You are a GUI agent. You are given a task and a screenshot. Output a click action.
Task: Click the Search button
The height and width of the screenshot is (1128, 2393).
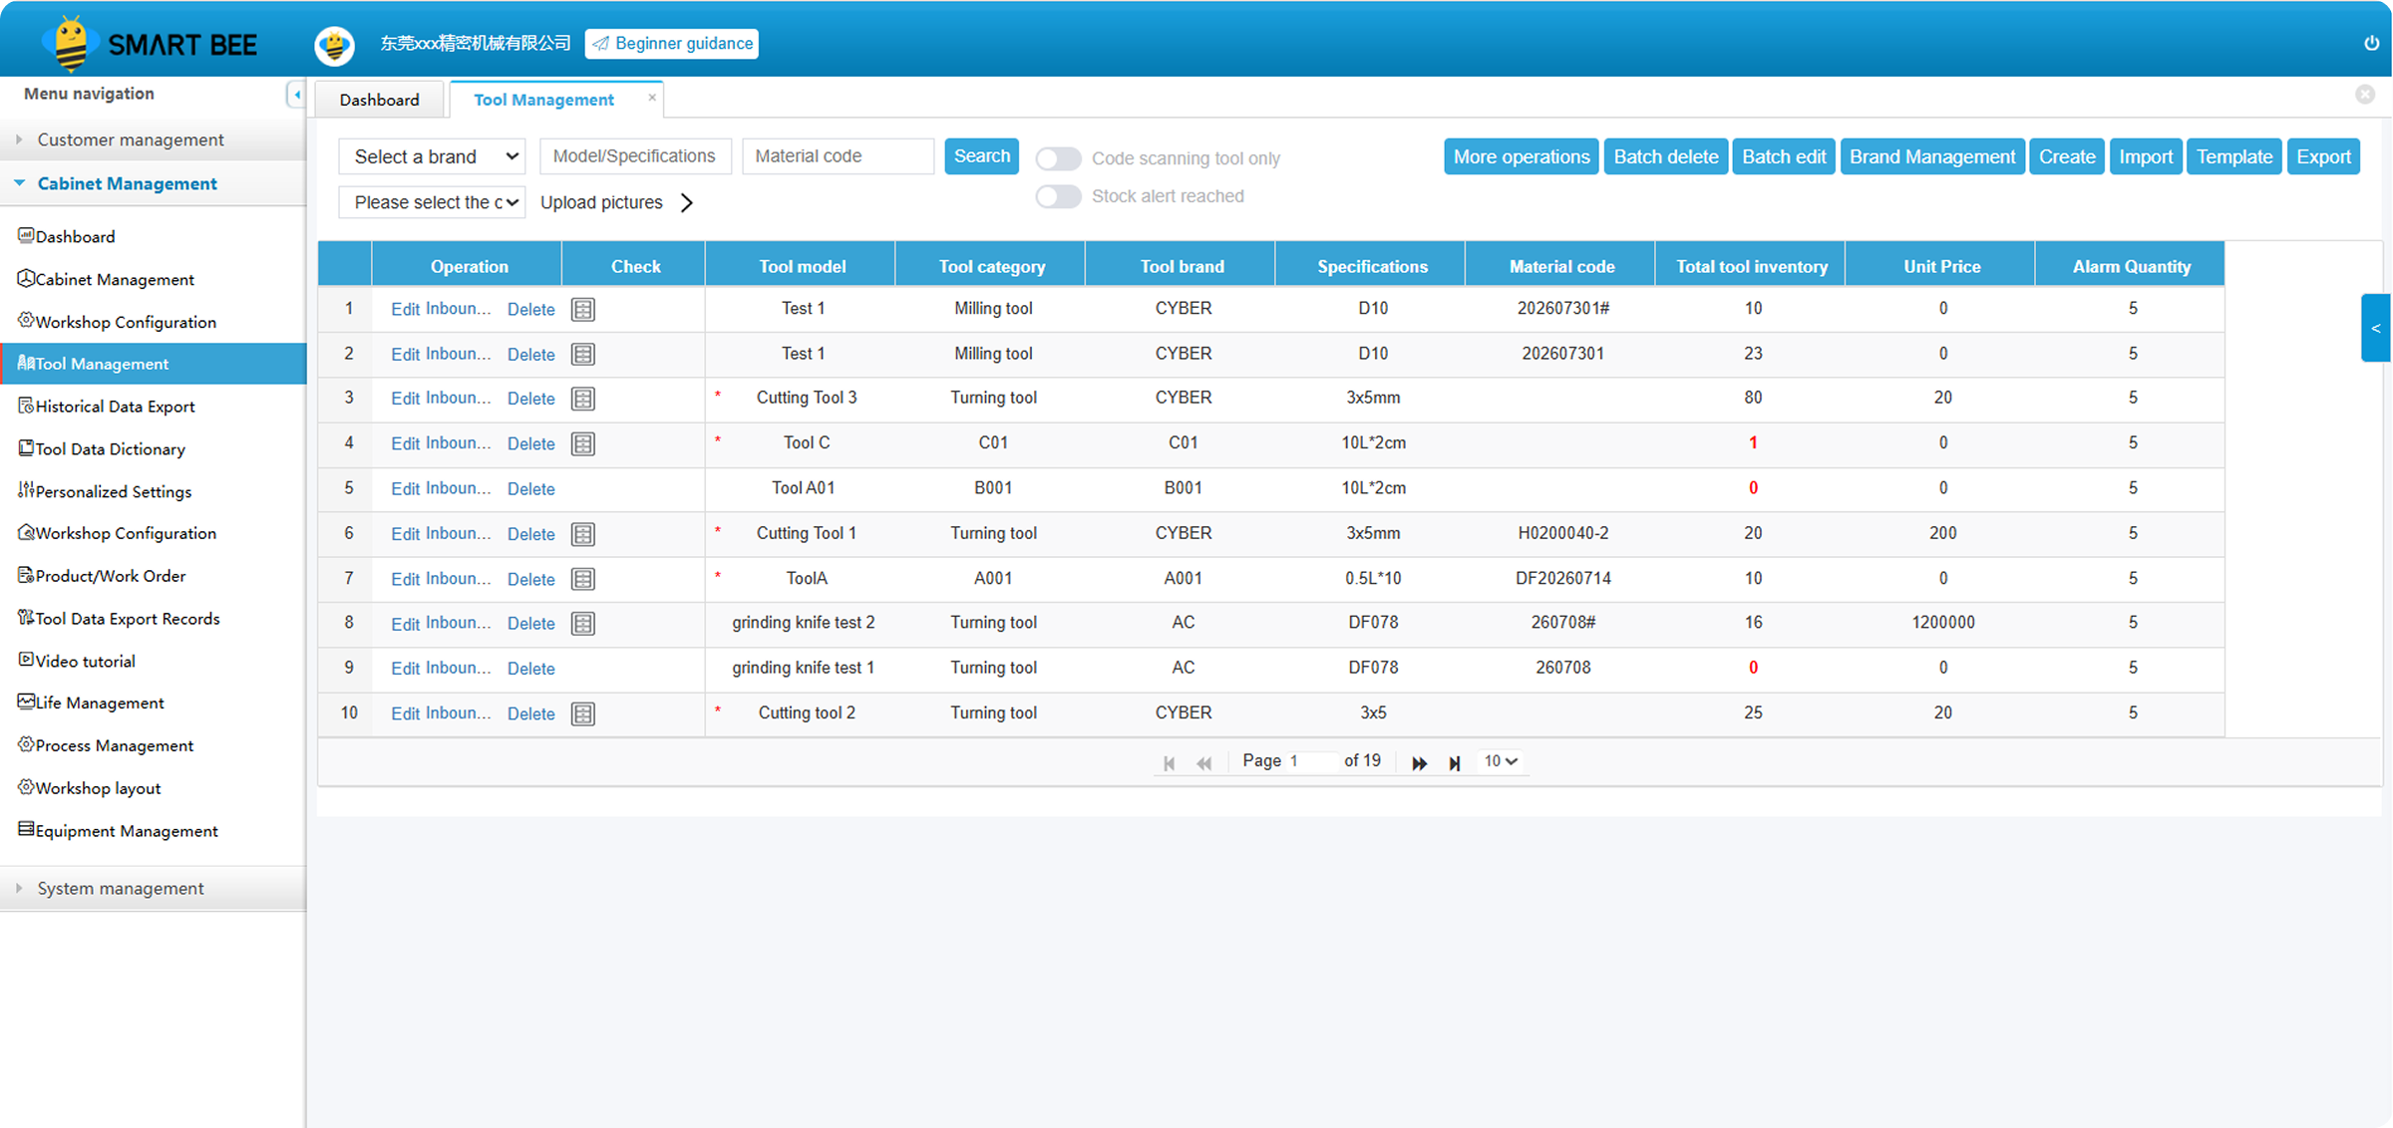tap(982, 156)
